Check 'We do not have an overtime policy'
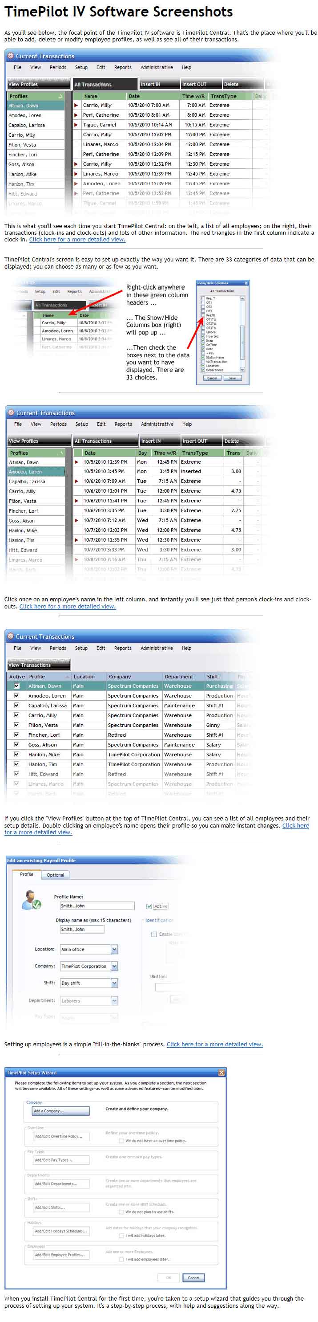Image resolution: width=318 pixels, height=1322 pixels. pos(121,1141)
